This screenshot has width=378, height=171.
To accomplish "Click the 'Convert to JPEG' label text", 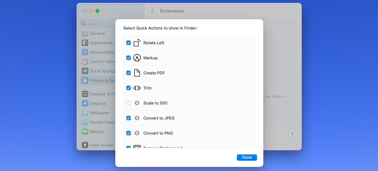I will click(x=159, y=118).
